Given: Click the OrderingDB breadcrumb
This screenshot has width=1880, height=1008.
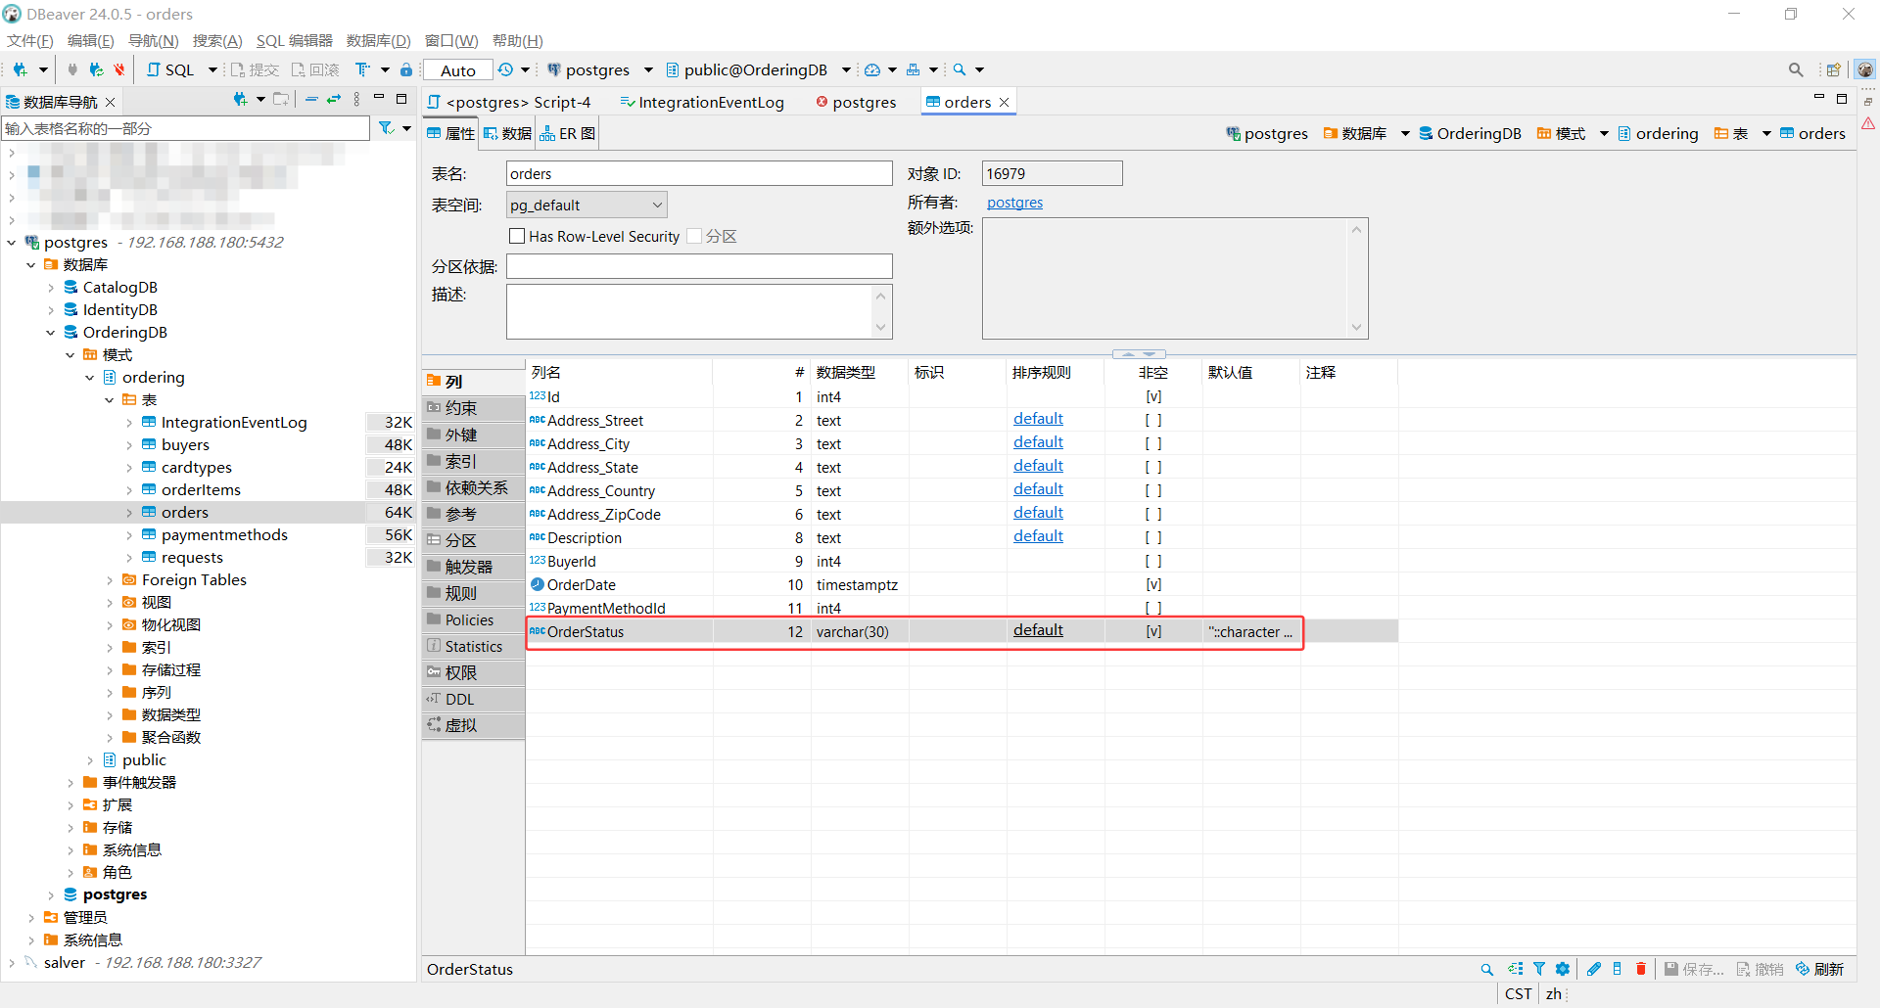Looking at the screenshot, I should [1470, 133].
